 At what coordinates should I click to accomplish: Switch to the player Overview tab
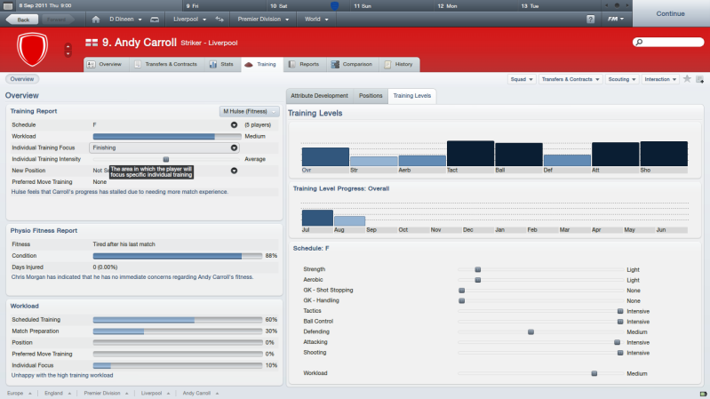[105, 64]
